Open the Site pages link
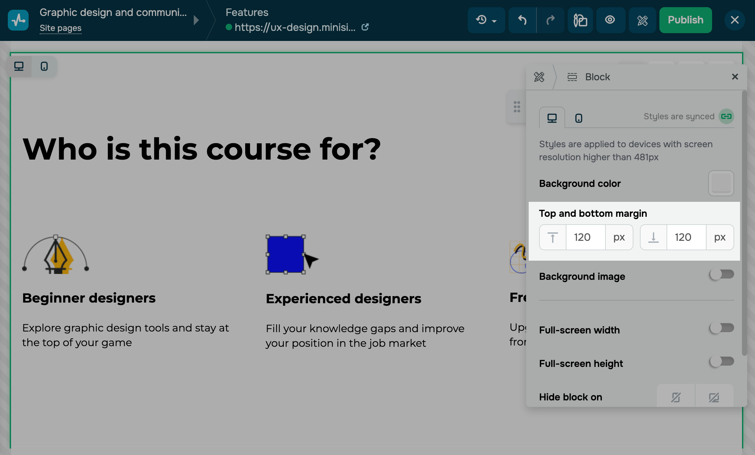The image size is (755, 455). click(x=60, y=28)
